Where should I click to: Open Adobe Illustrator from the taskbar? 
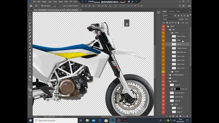point(125,120)
